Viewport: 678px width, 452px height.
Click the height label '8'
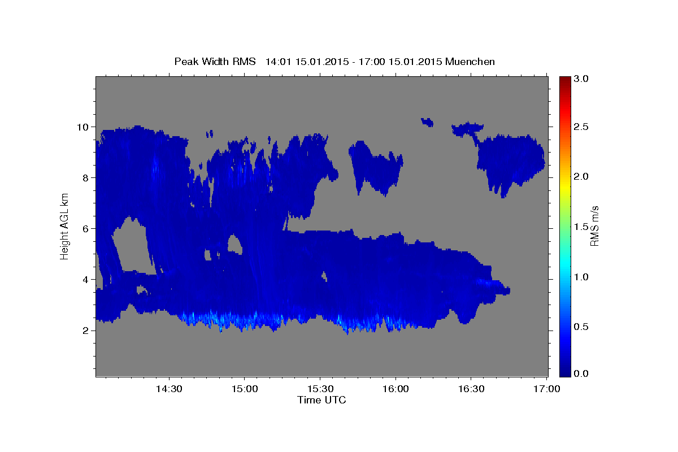pos(86,177)
